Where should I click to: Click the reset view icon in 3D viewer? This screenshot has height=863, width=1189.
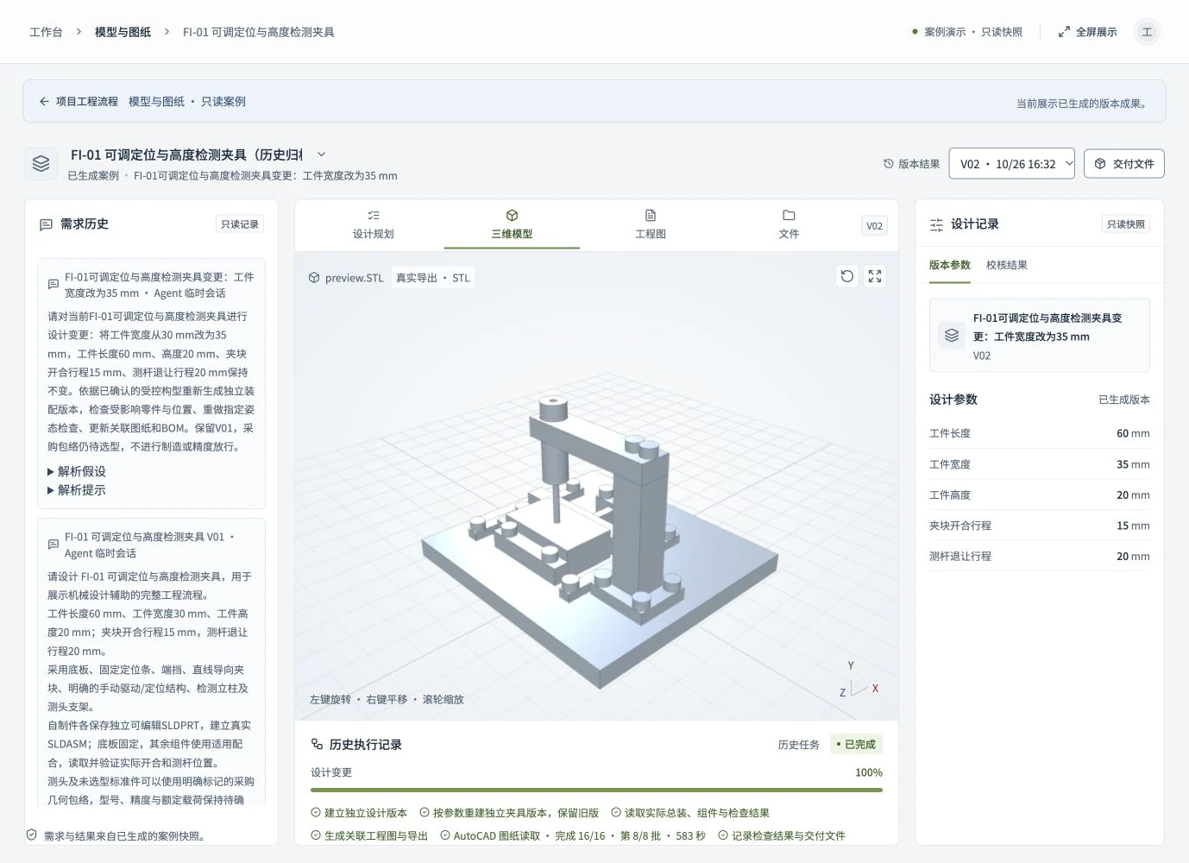(847, 276)
